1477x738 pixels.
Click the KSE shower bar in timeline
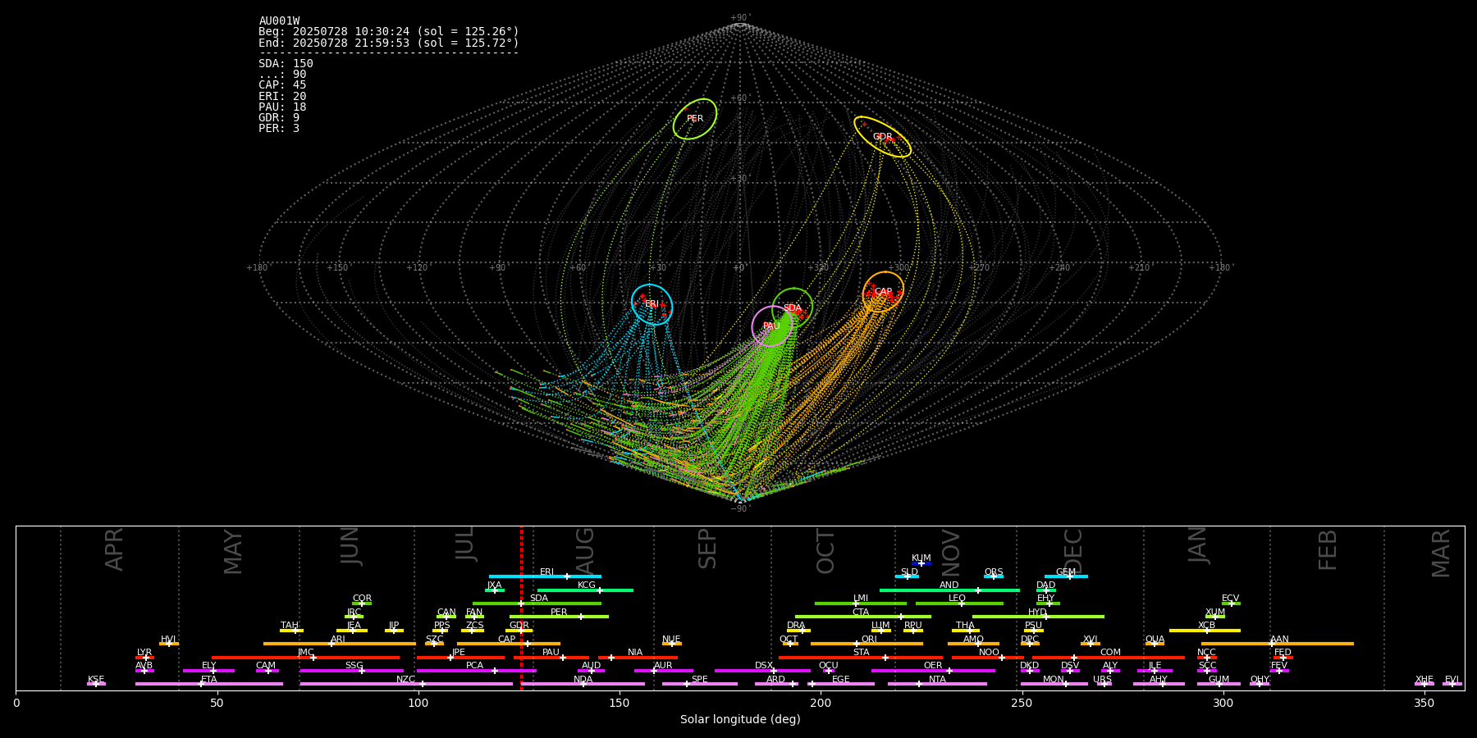(x=96, y=684)
